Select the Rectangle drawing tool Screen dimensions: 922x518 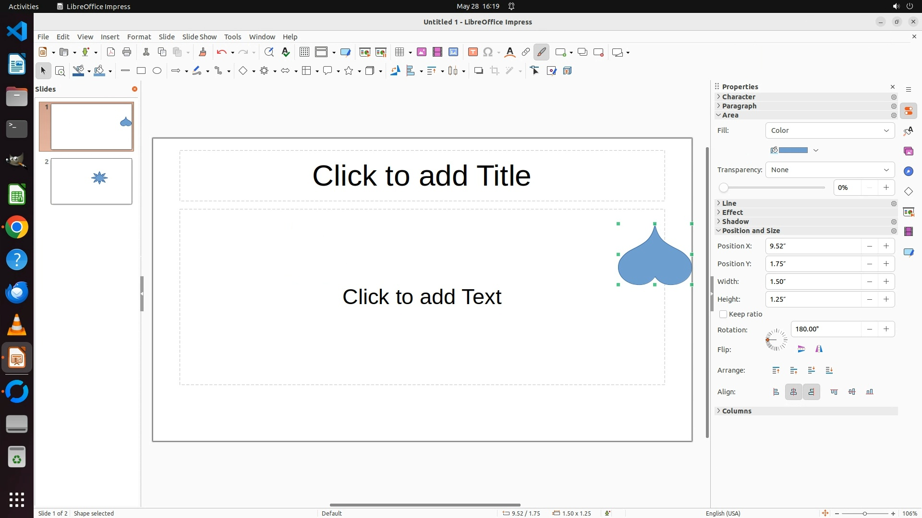(x=141, y=71)
